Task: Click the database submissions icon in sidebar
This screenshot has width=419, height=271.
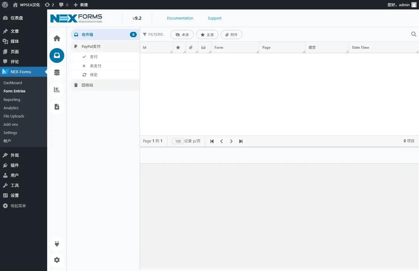Action: coord(57,73)
